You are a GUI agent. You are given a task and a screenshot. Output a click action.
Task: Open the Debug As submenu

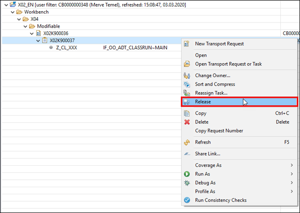pos(240,183)
